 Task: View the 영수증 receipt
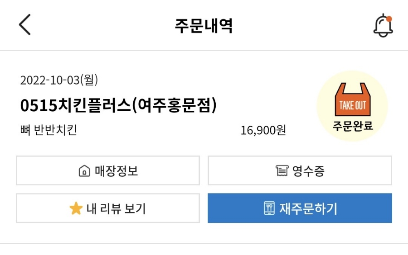pyautogui.click(x=300, y=171)
